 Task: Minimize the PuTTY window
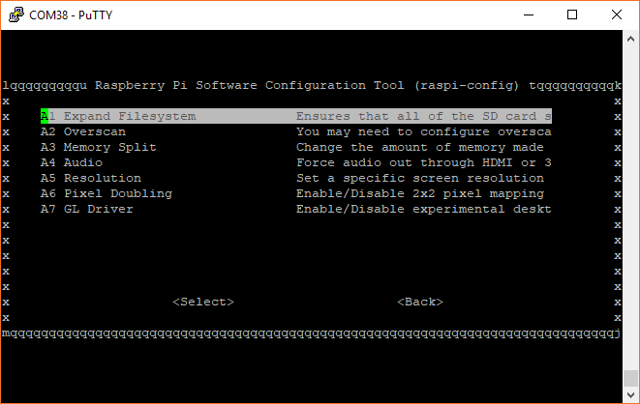tap(529, 15)
